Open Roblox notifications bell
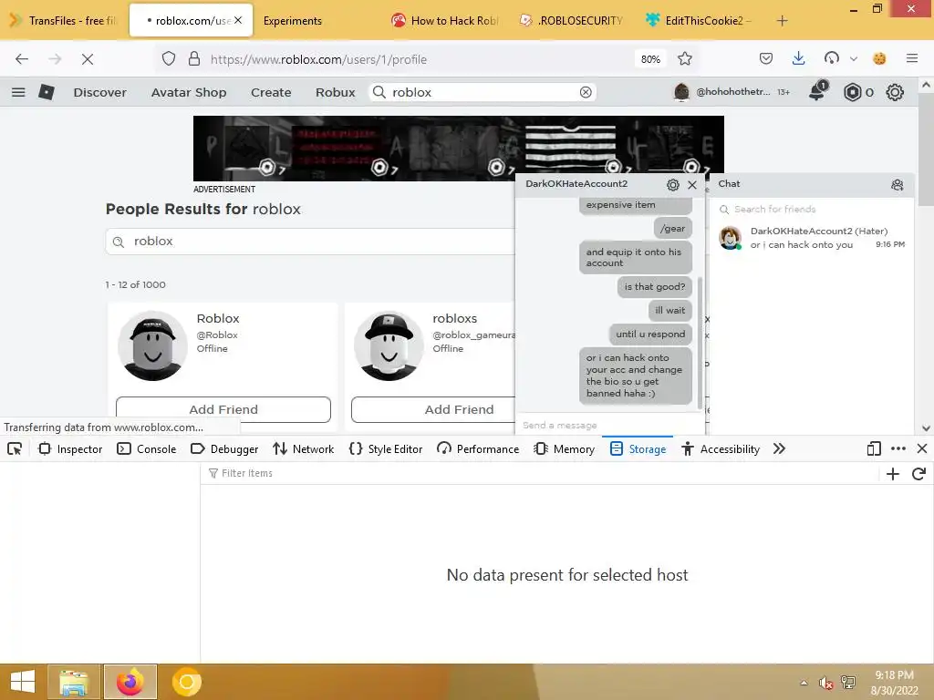Viewport: 934px width, 700px height. [x=817, y=91]
